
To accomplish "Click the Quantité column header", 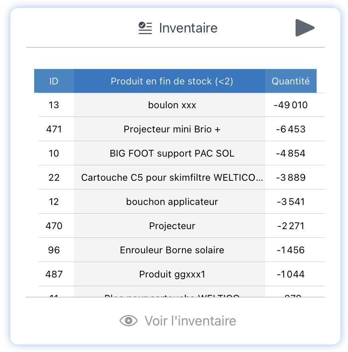I will tap(291, 81).
